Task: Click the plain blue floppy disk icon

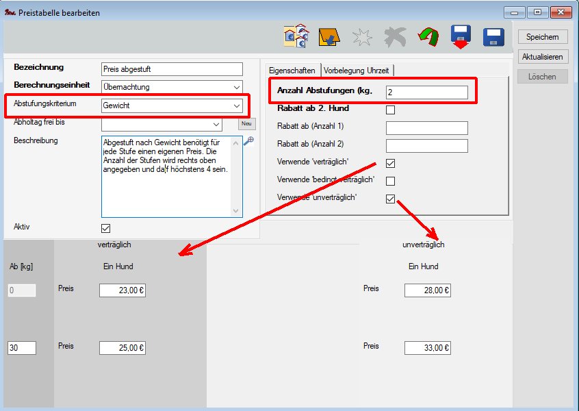Action: [x=493, y=37]
